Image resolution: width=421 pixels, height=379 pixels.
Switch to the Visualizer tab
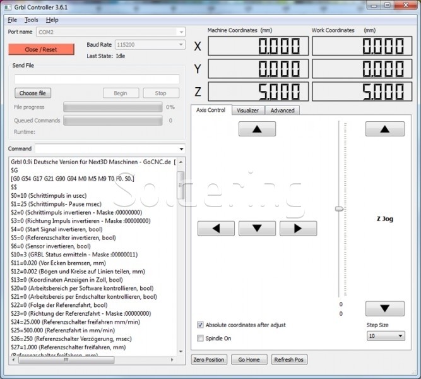247,110
